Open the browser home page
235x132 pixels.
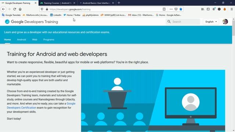(x=20, y=9)
